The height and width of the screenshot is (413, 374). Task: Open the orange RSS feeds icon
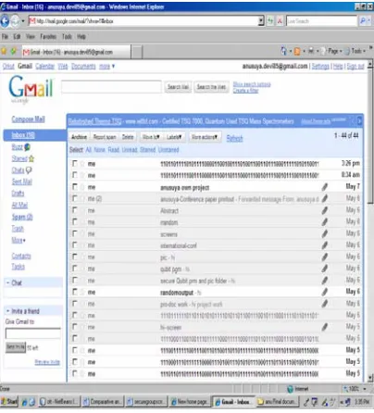297,51
